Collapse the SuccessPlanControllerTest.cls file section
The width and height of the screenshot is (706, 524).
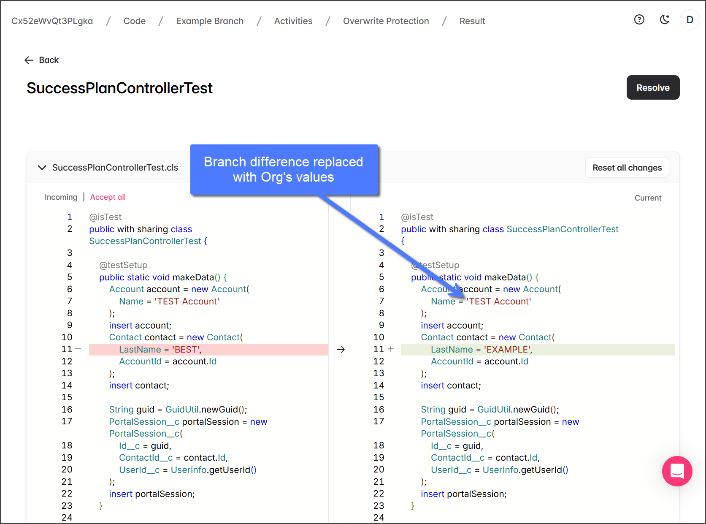coord(42,168)
